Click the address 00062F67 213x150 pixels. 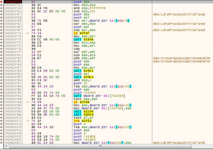click(13, 15)
